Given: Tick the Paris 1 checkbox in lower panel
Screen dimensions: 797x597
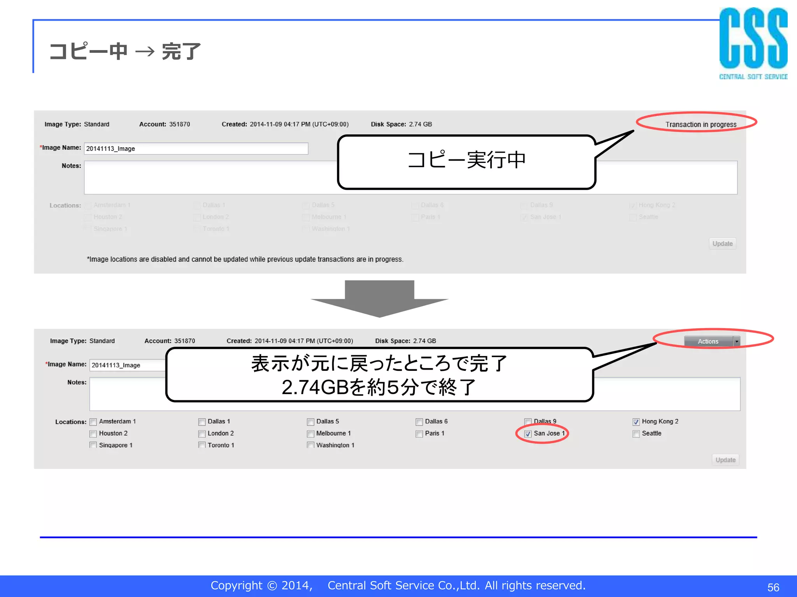Looking at the screenshot, I should 419,434.
